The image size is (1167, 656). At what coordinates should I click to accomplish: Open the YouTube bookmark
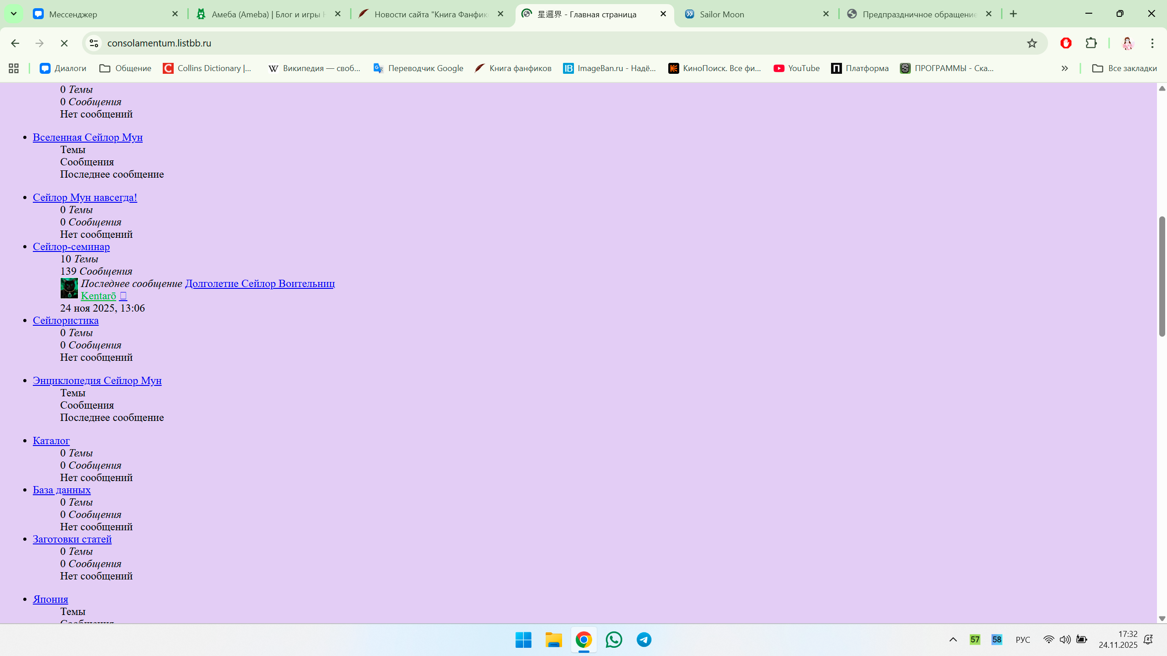pos(797,68)
